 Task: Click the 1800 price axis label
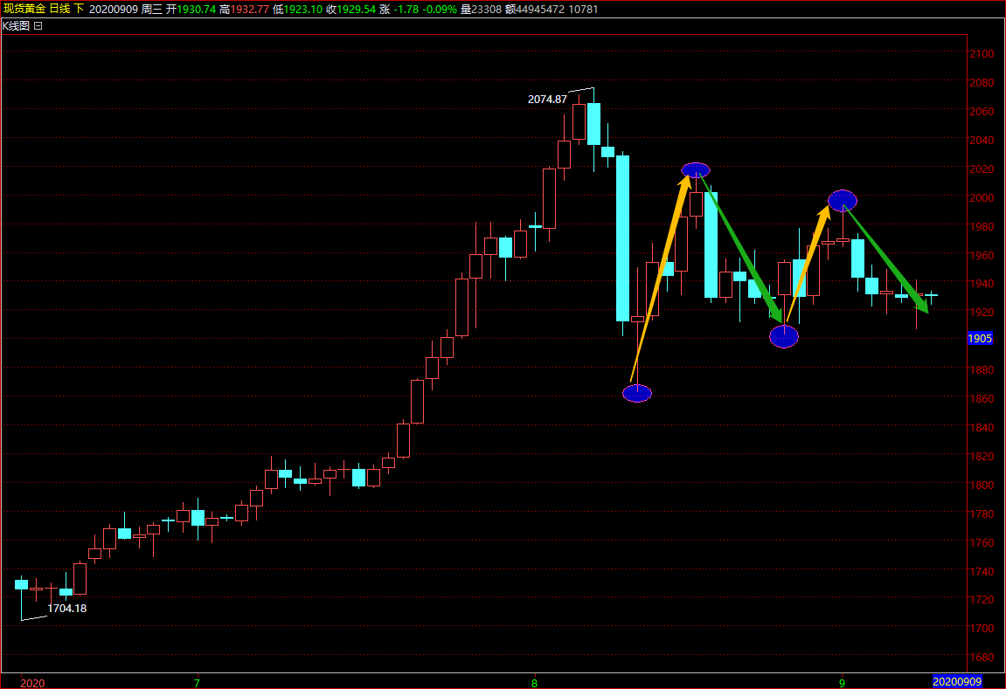point(982,486)
